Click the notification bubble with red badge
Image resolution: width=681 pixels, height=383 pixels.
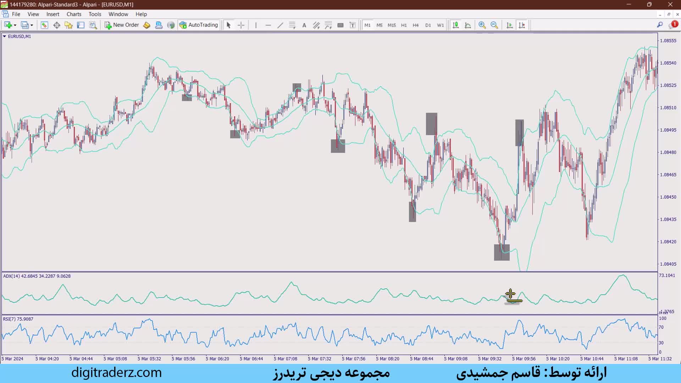coord(673,25)
